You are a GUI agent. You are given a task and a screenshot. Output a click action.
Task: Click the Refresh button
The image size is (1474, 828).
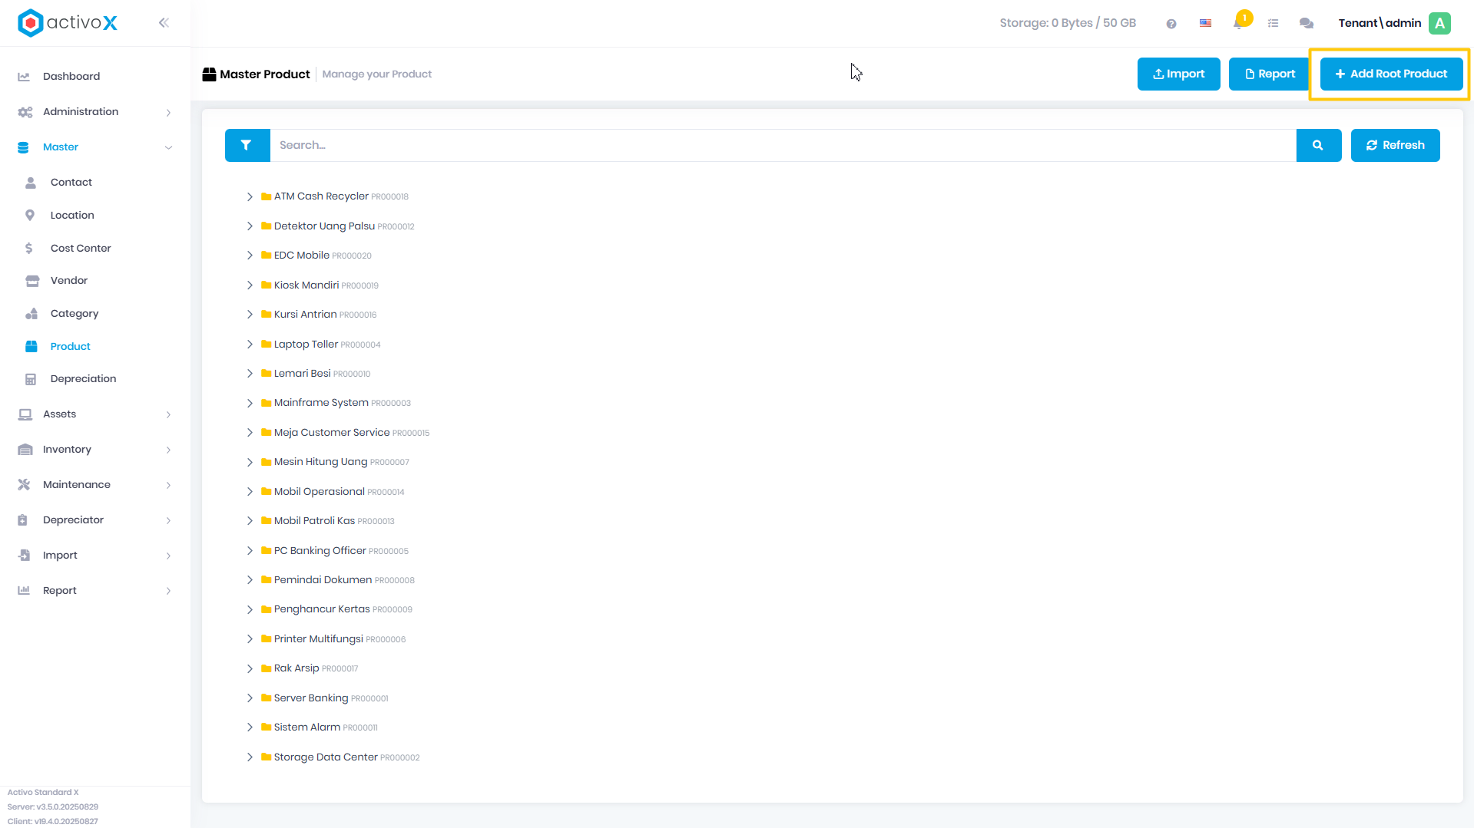[x=1395, y=145]
